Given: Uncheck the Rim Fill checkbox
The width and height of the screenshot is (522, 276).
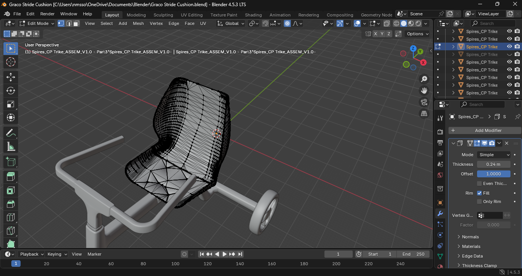Looking at the screenshot, I should [479, 193].
